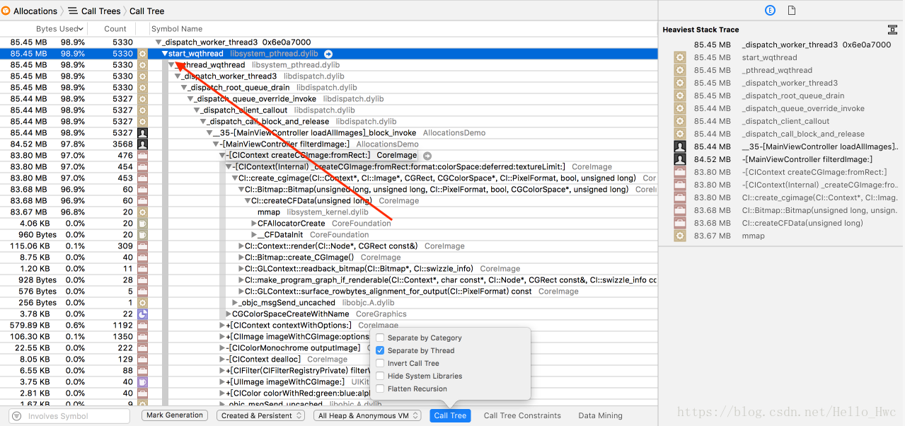Viewport: 905px width, 426px height.
Task: Uncheck Separate by Thread option
Action: (x=380, y=351)
